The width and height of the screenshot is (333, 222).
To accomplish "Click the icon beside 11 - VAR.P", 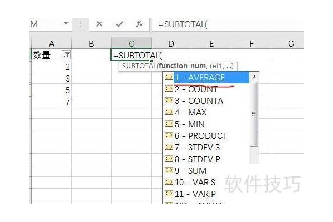I will click(x=169, y=194).
